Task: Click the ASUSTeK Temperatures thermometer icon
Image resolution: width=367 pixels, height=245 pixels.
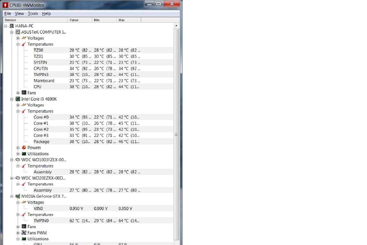Action: (x=24, y=44)
